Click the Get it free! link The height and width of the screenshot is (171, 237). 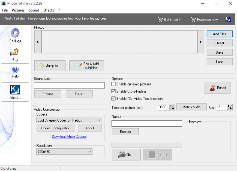coord(172,20)
